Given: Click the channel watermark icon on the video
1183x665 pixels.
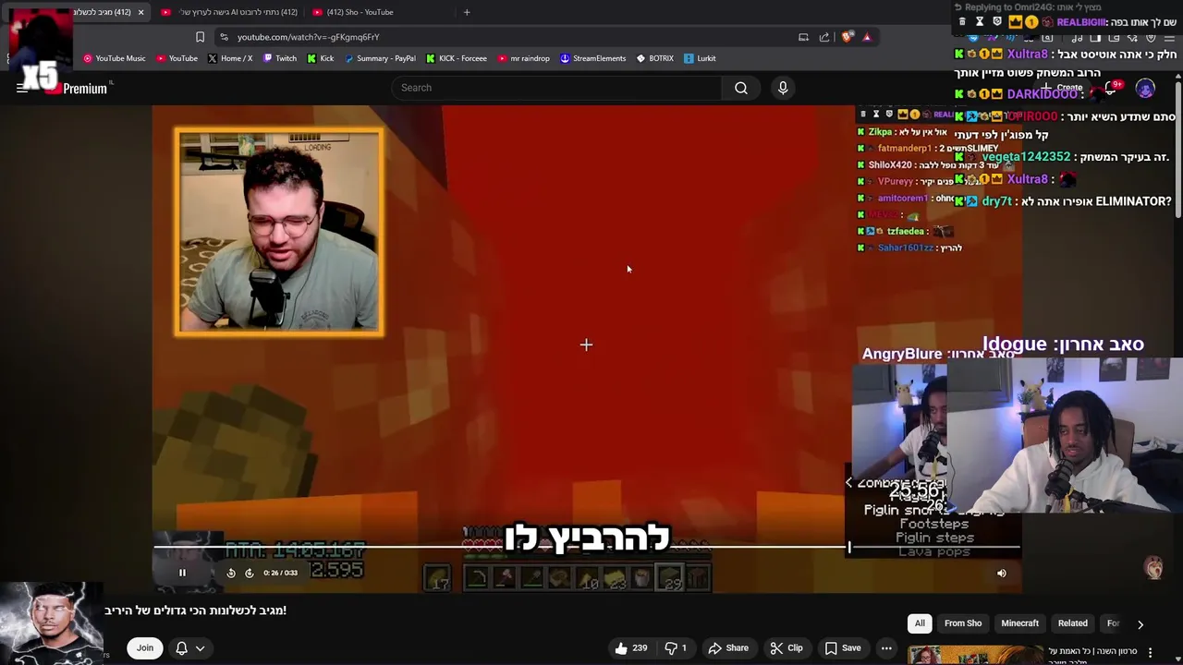Looking at the screenshot, I should pos(1153,568).
